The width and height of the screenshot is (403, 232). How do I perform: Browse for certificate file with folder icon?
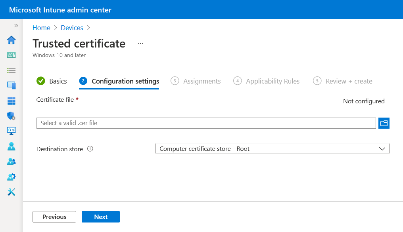click(x=384, y=123)
